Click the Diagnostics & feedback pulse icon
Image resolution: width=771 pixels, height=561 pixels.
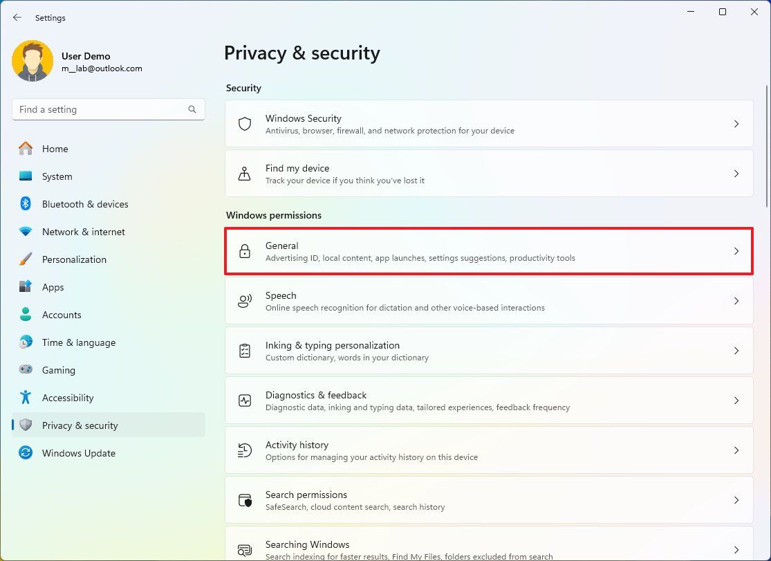pyautogui.click(x=244, y=401)
